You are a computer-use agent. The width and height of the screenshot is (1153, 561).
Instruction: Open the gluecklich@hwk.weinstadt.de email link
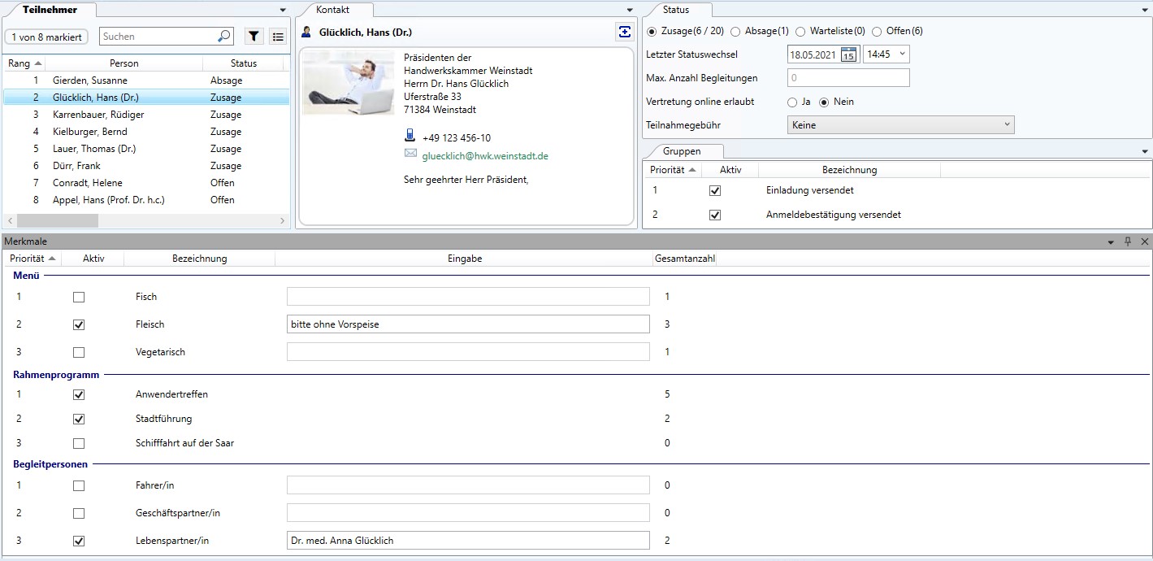pos(485,155)
